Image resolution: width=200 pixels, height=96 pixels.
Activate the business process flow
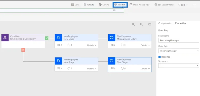[120, 5]
